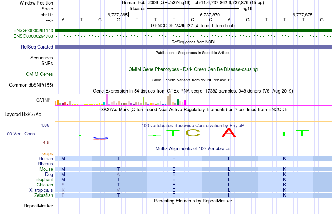Click the 100 Vert. Cons label

click(20, 134)
